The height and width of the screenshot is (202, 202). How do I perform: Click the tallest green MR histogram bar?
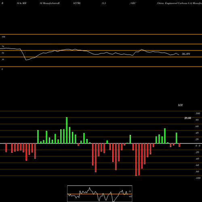[x=67, y=130]
